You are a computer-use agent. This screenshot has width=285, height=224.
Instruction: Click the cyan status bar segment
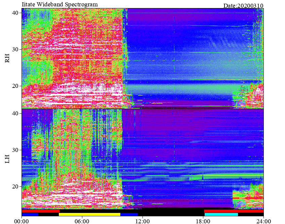pyautogui.click(x=221, y=214)
